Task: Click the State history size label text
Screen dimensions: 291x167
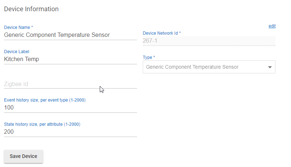Action: click(x=42, y=124)
